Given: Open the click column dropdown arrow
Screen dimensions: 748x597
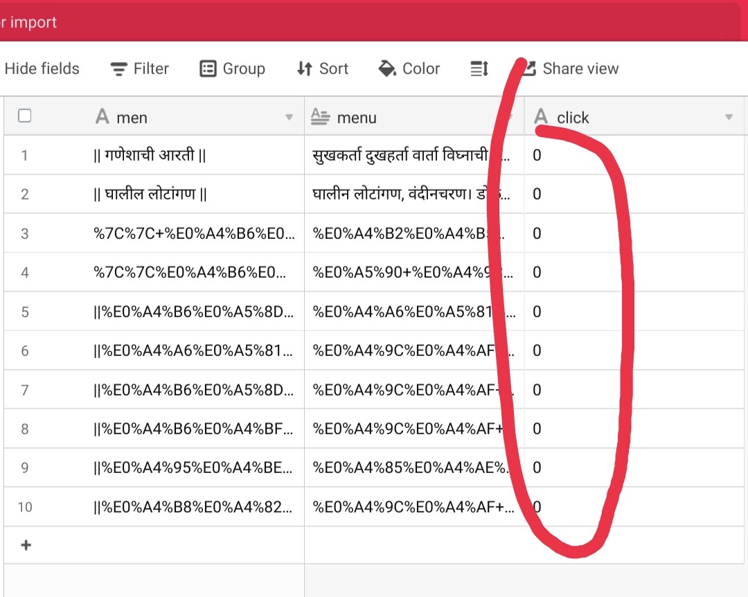Looking at the screenshot, I should tap(729, 118).
